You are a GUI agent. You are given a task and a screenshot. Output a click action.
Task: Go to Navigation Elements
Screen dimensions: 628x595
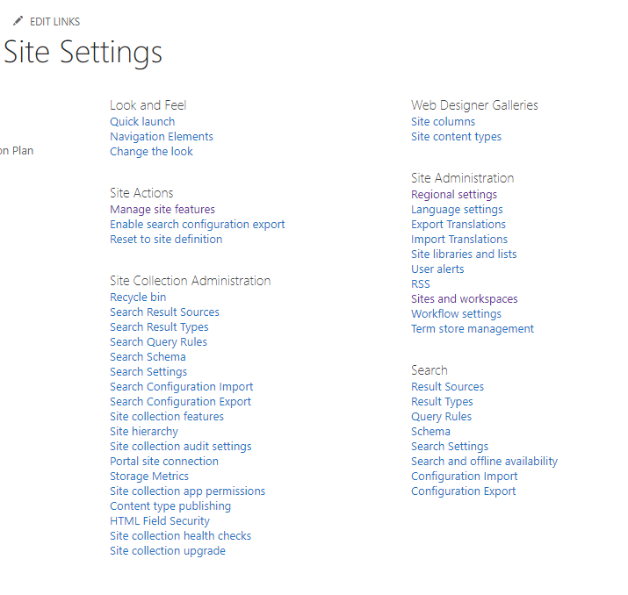(x=162, y=137)
